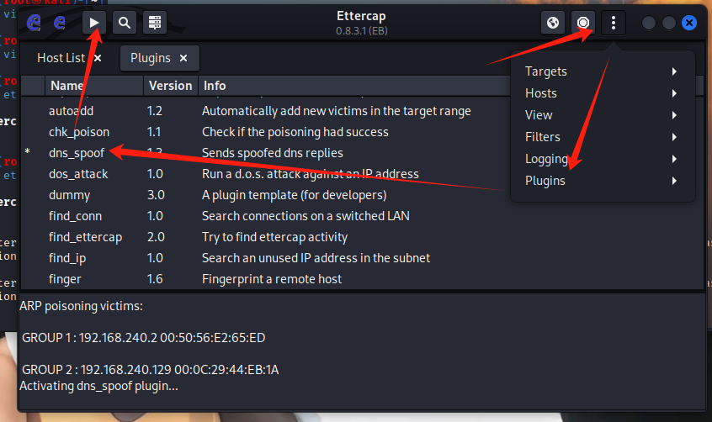Expand the Filters submenu arrow
712x422 pixels.
(x=674, y=137)
